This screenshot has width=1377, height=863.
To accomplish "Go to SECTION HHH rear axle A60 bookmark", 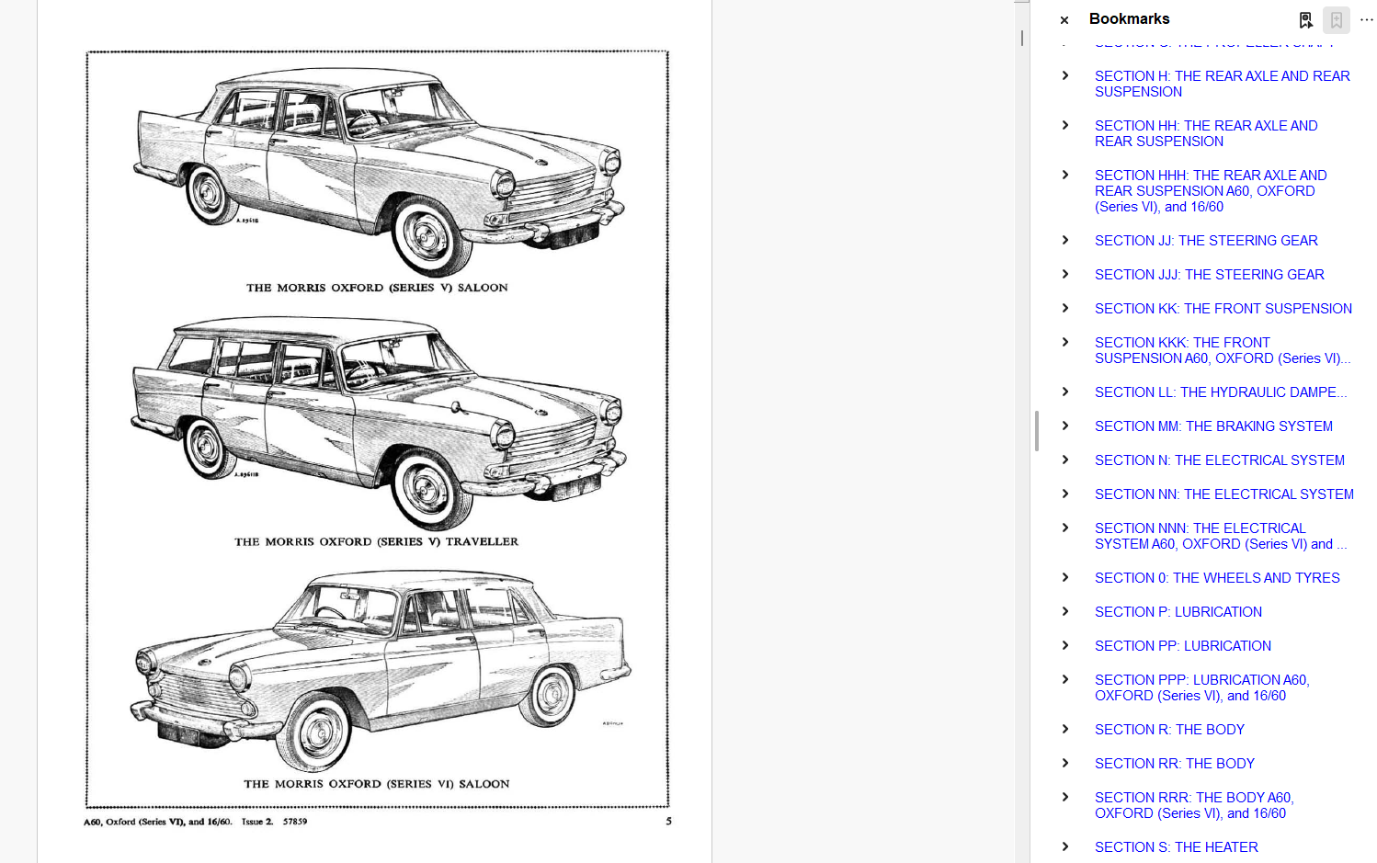I will pos(1211,191).
